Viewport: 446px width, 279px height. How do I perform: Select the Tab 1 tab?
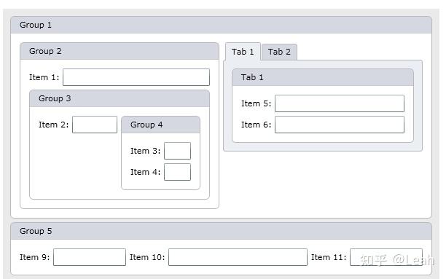[x=243, y=52]
